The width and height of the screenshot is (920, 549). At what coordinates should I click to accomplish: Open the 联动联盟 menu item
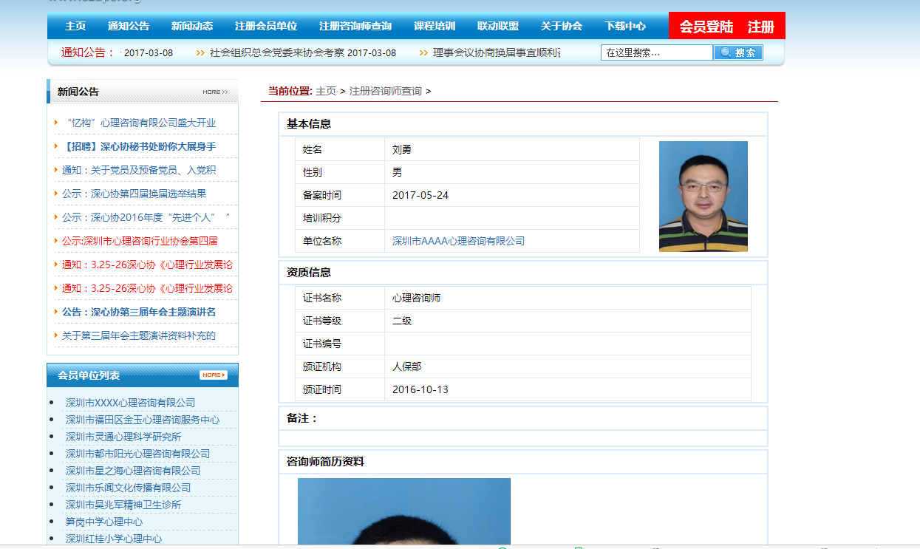tap(498, 26)
